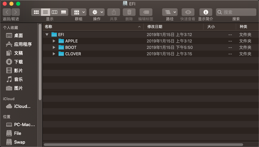Click the Applications sidebar icon
The width and height of the screenshot is (259, 147).
pyautogui.click(x=9, y=44)
